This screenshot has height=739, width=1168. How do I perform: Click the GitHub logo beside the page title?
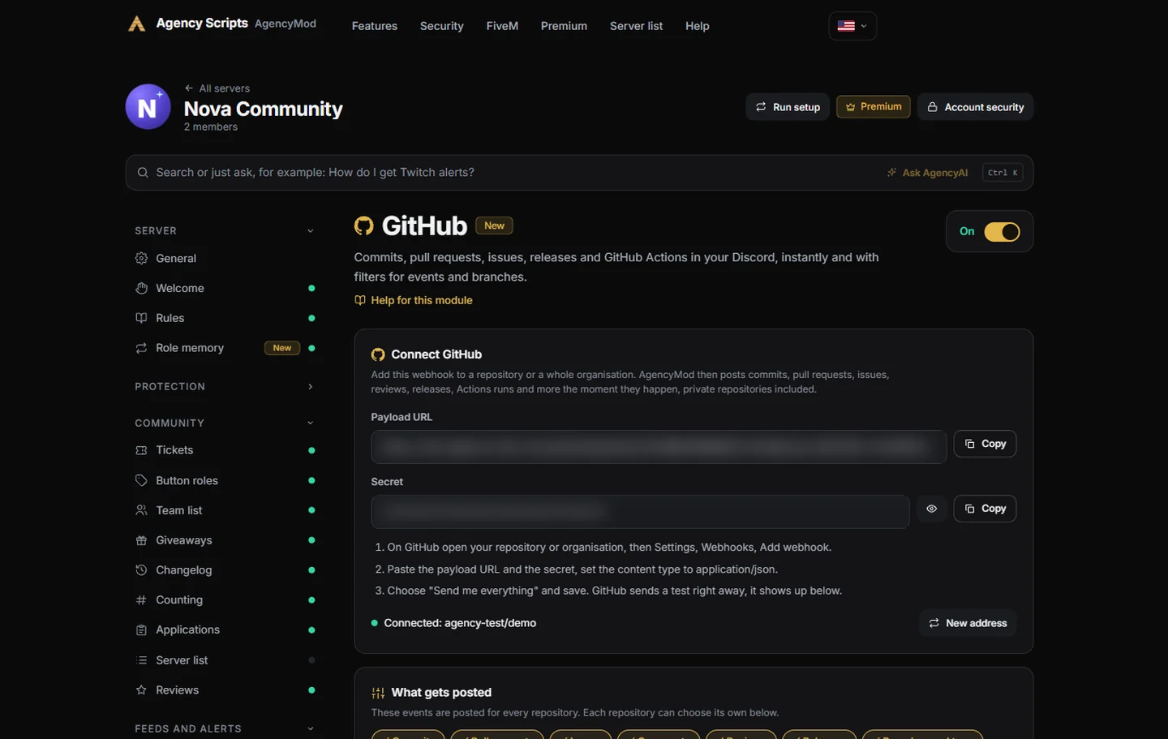(x=364, y=226)
